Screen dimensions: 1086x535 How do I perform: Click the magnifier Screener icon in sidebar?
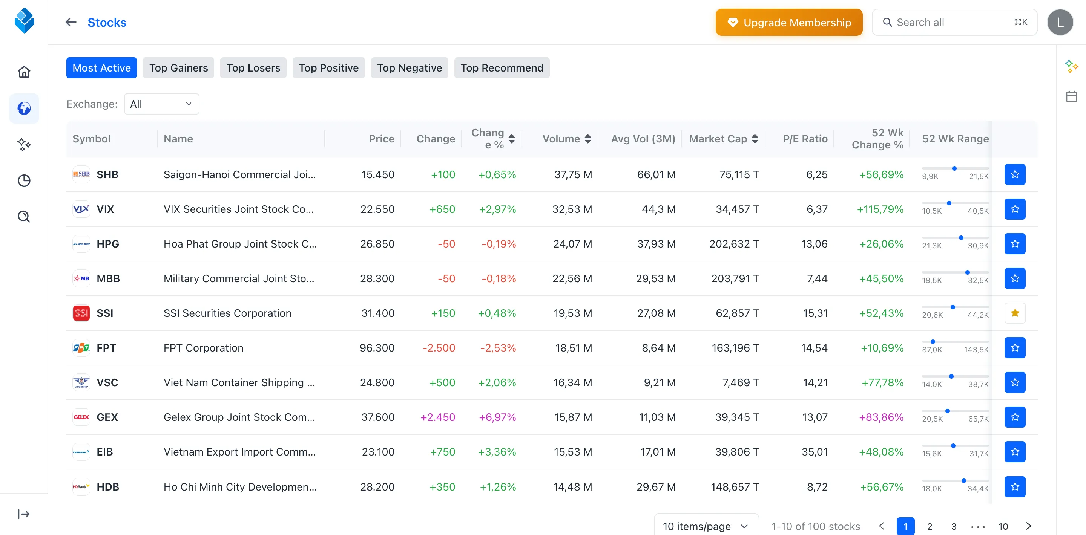pyautogui.click(x=24, y=217)
